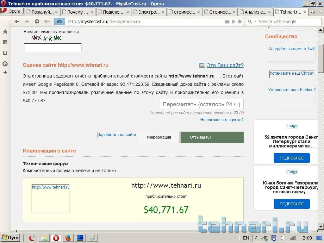
Task: Open the Не согласен с оценкой link
Action: point(222,120)
